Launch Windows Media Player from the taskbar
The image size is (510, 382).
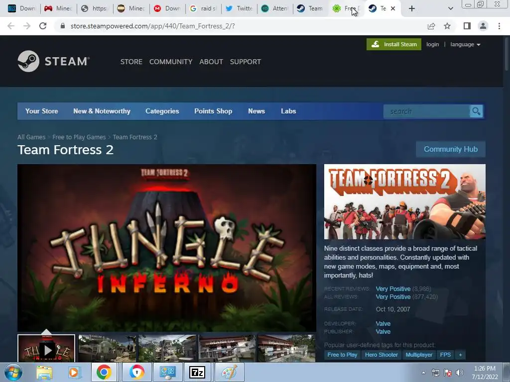coord(74,372)
